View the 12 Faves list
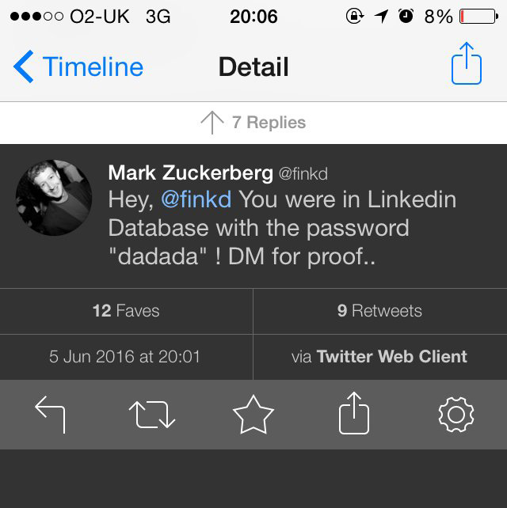The height and width of the screenshot is (508, 507). [x=126, y=311]
